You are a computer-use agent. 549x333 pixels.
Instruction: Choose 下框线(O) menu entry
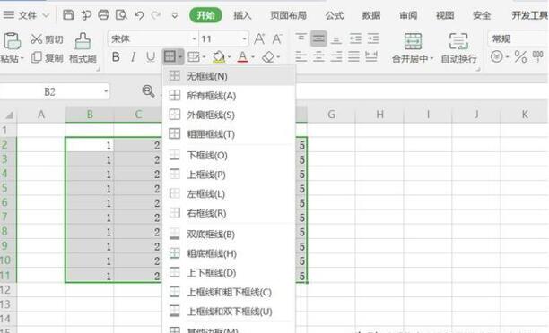point(229,155)
